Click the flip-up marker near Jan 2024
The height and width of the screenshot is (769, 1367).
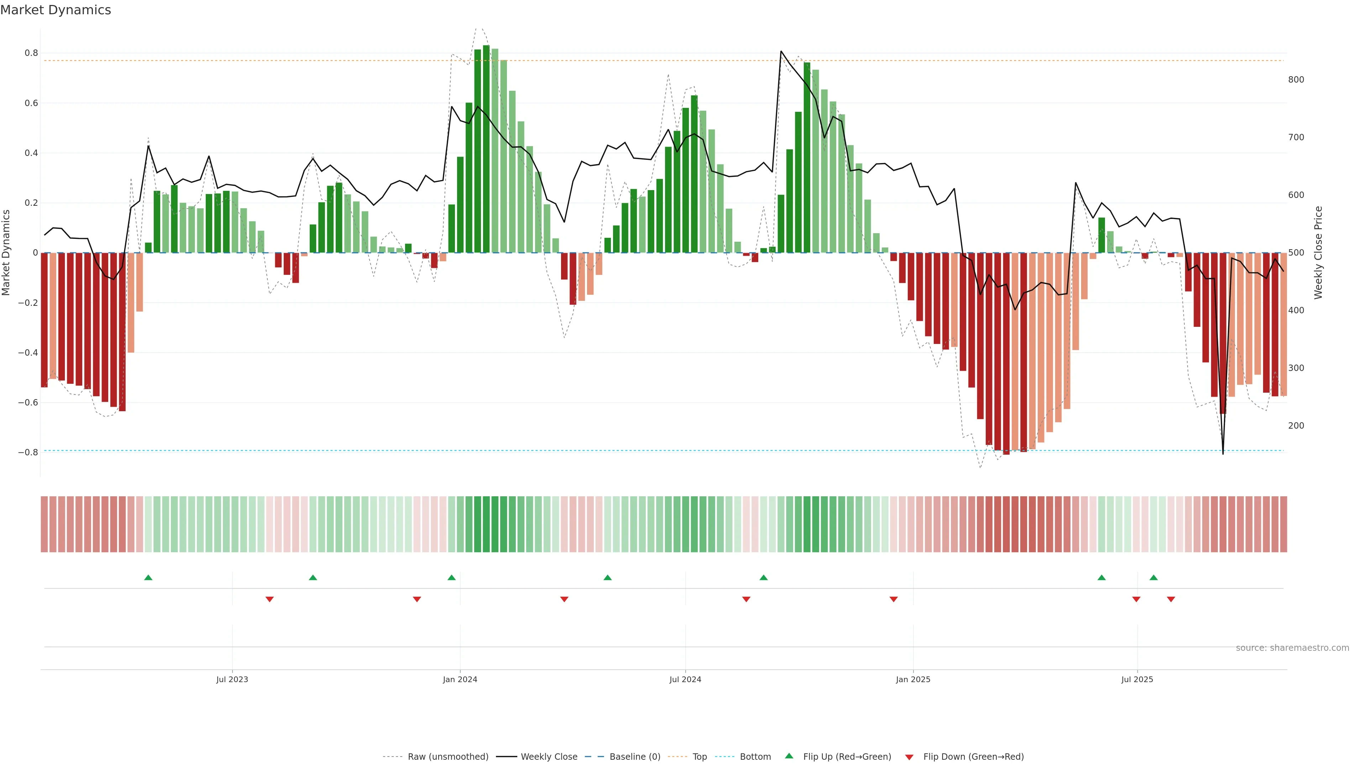pos(452,577)
